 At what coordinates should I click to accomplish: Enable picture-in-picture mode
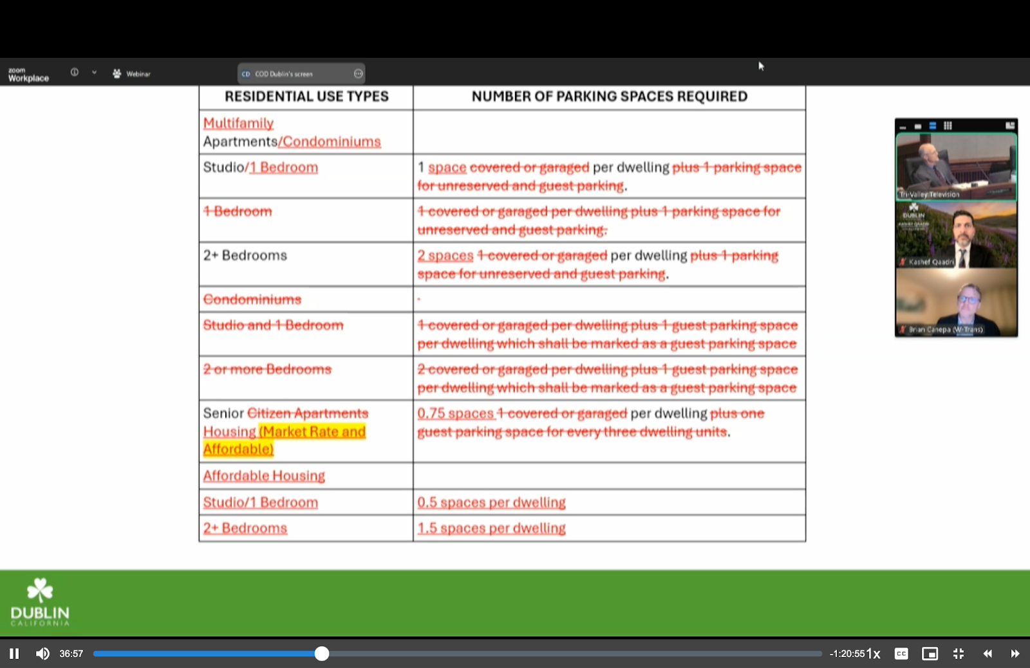[930, 653]
